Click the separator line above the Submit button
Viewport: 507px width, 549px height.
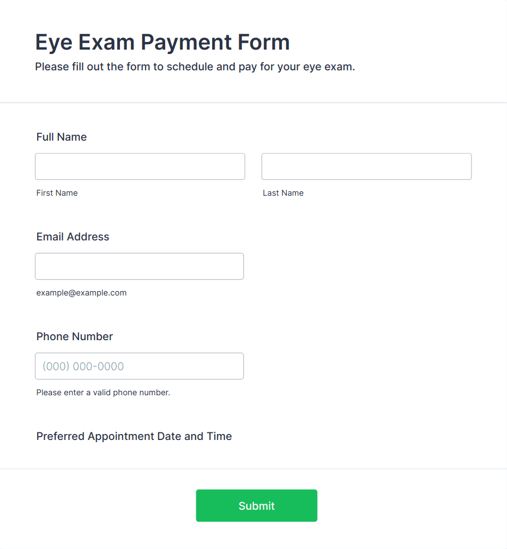(253, 468)
